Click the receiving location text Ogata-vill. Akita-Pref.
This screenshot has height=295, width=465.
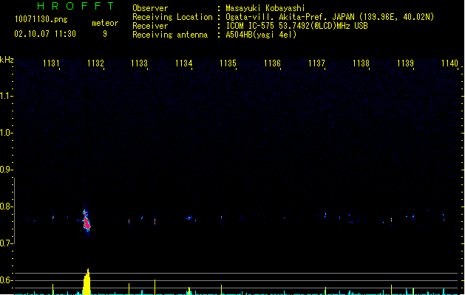point(277,17)
